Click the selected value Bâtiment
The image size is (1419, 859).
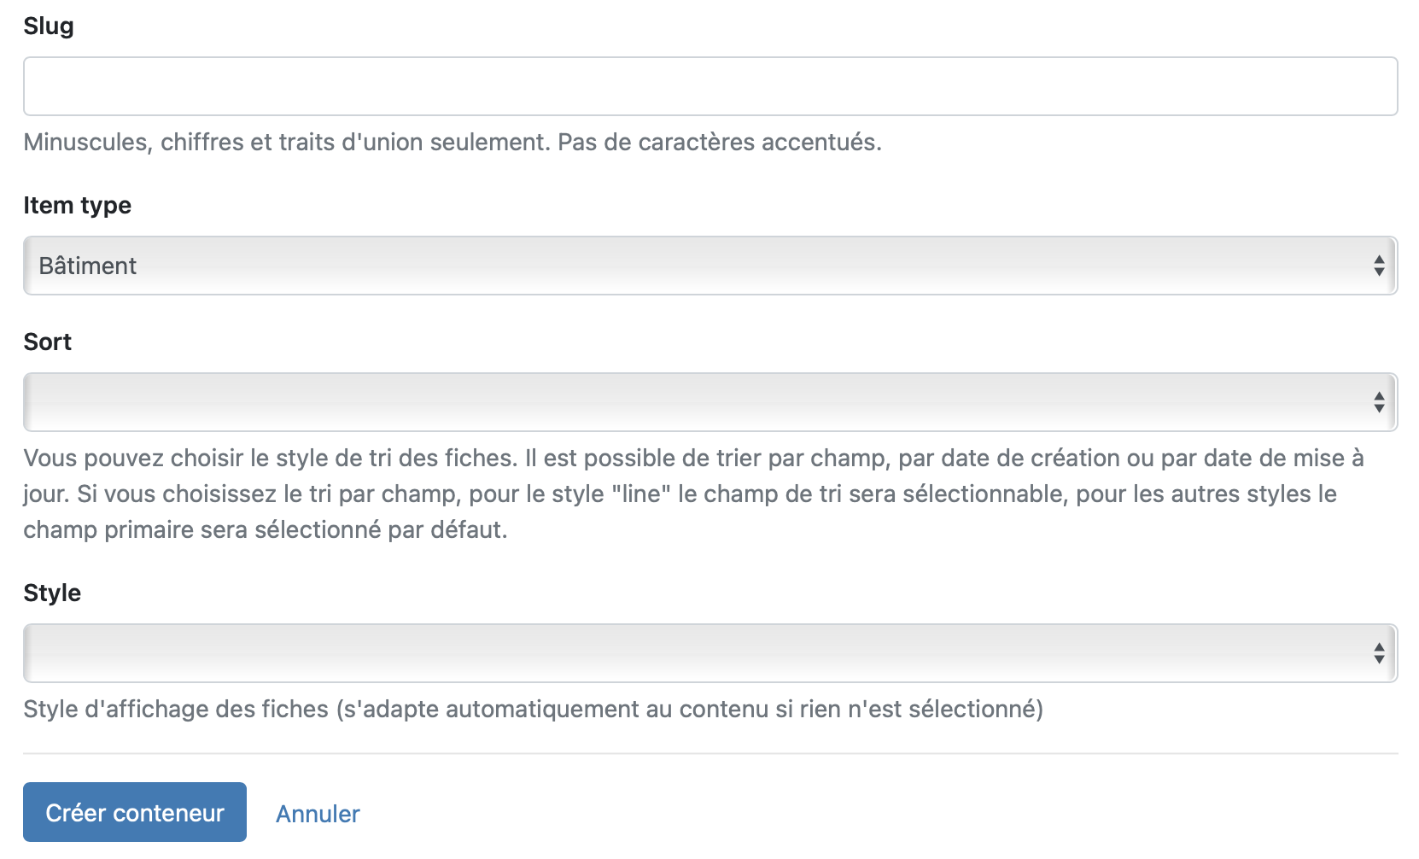click(88, 266)
